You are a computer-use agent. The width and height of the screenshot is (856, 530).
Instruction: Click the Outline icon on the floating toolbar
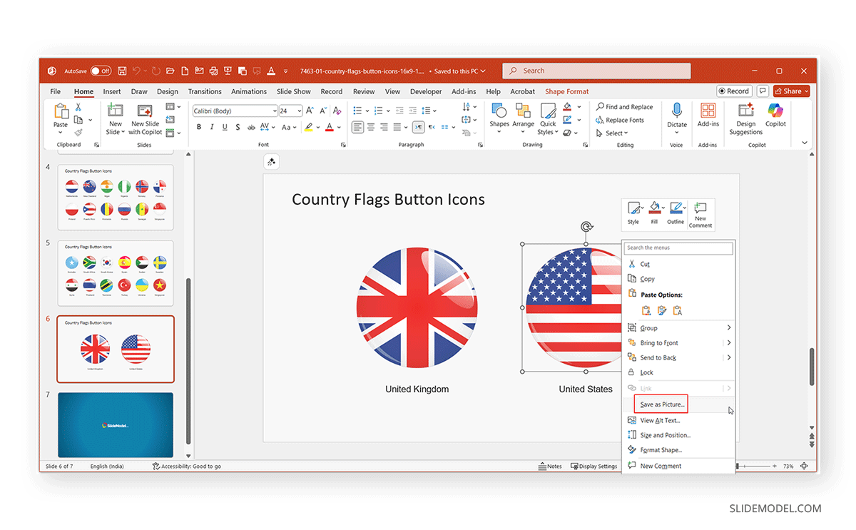pyautogui.click(x=676, y=209)
